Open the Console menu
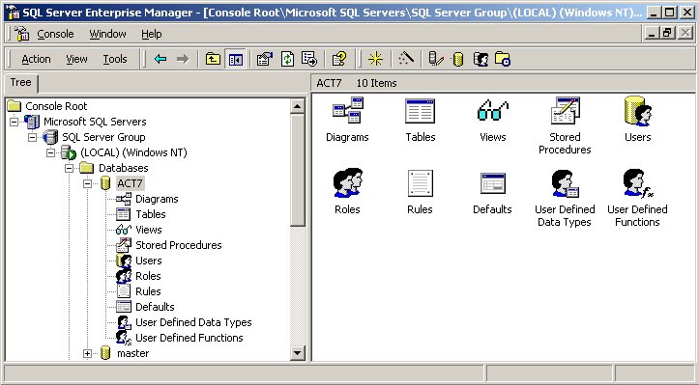Viewport: 699px width, 385px height. (55, 34)
